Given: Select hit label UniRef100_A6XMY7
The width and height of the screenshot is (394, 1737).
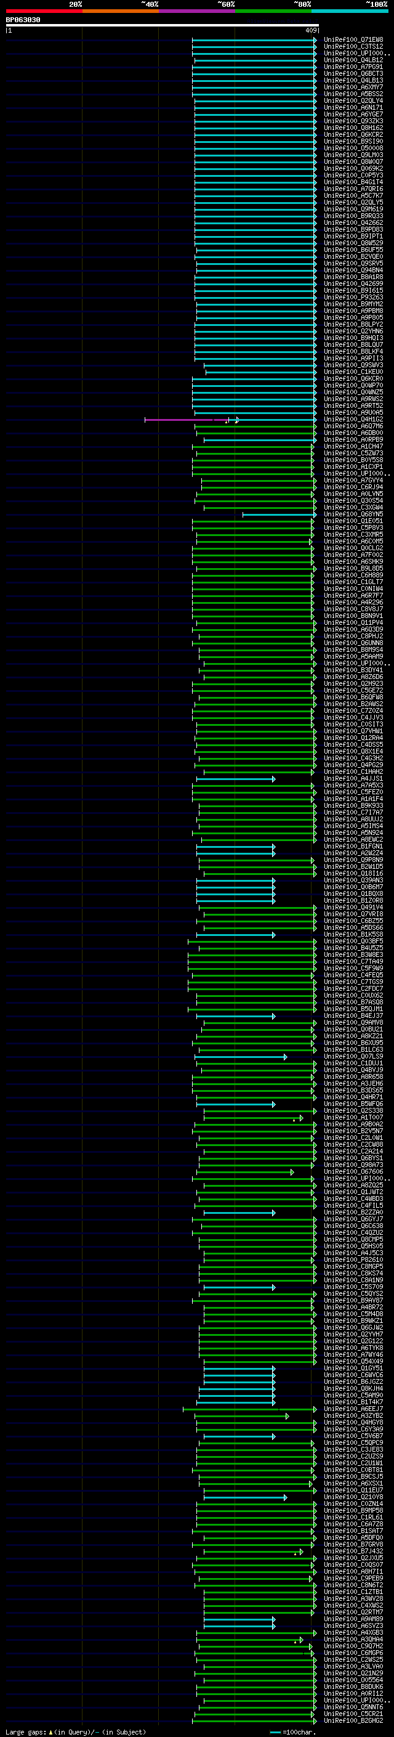Looking at the screenshot, I should click(353, 87).
